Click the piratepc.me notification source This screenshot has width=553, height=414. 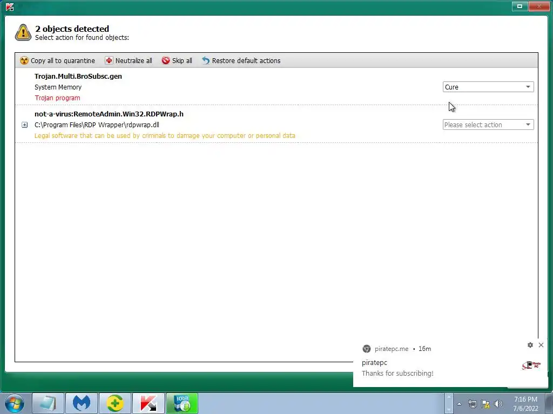(392, 349)
